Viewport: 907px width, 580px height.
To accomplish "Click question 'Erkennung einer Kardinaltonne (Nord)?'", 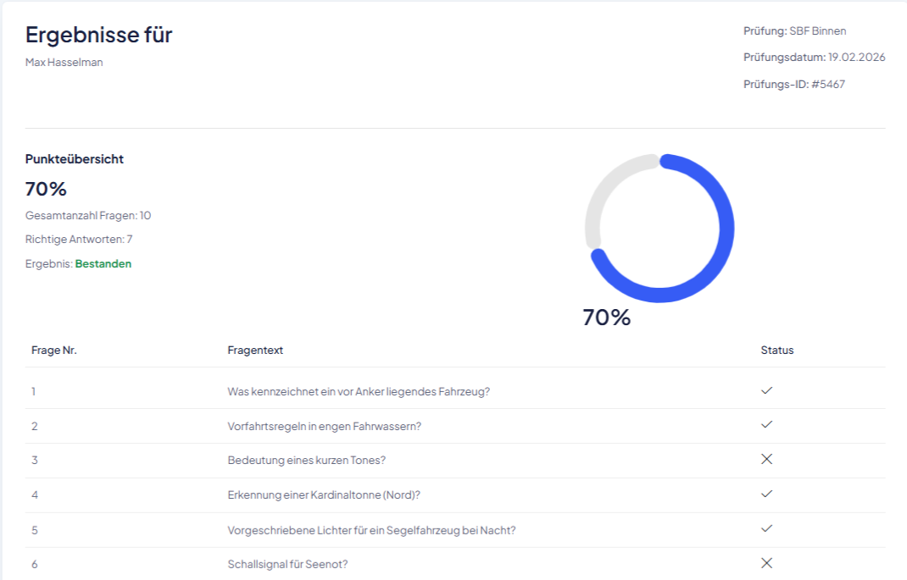I will pos(324,494).
